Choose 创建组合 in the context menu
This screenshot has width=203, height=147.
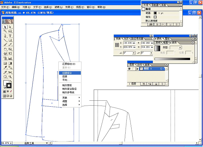[70, 73]
